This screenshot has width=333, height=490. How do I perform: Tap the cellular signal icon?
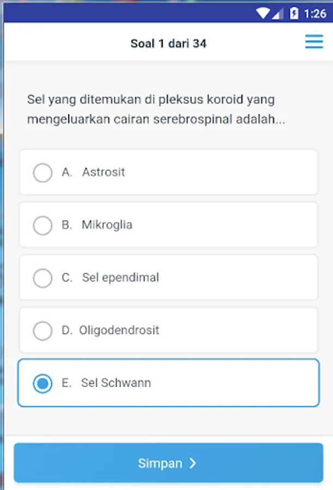(277, 13)
